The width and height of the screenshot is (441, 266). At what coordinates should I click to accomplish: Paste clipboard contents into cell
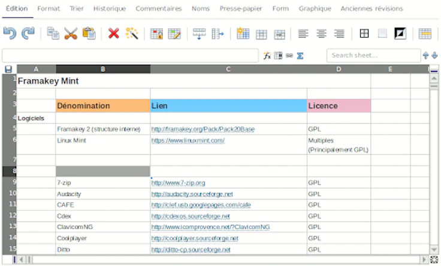89,34
